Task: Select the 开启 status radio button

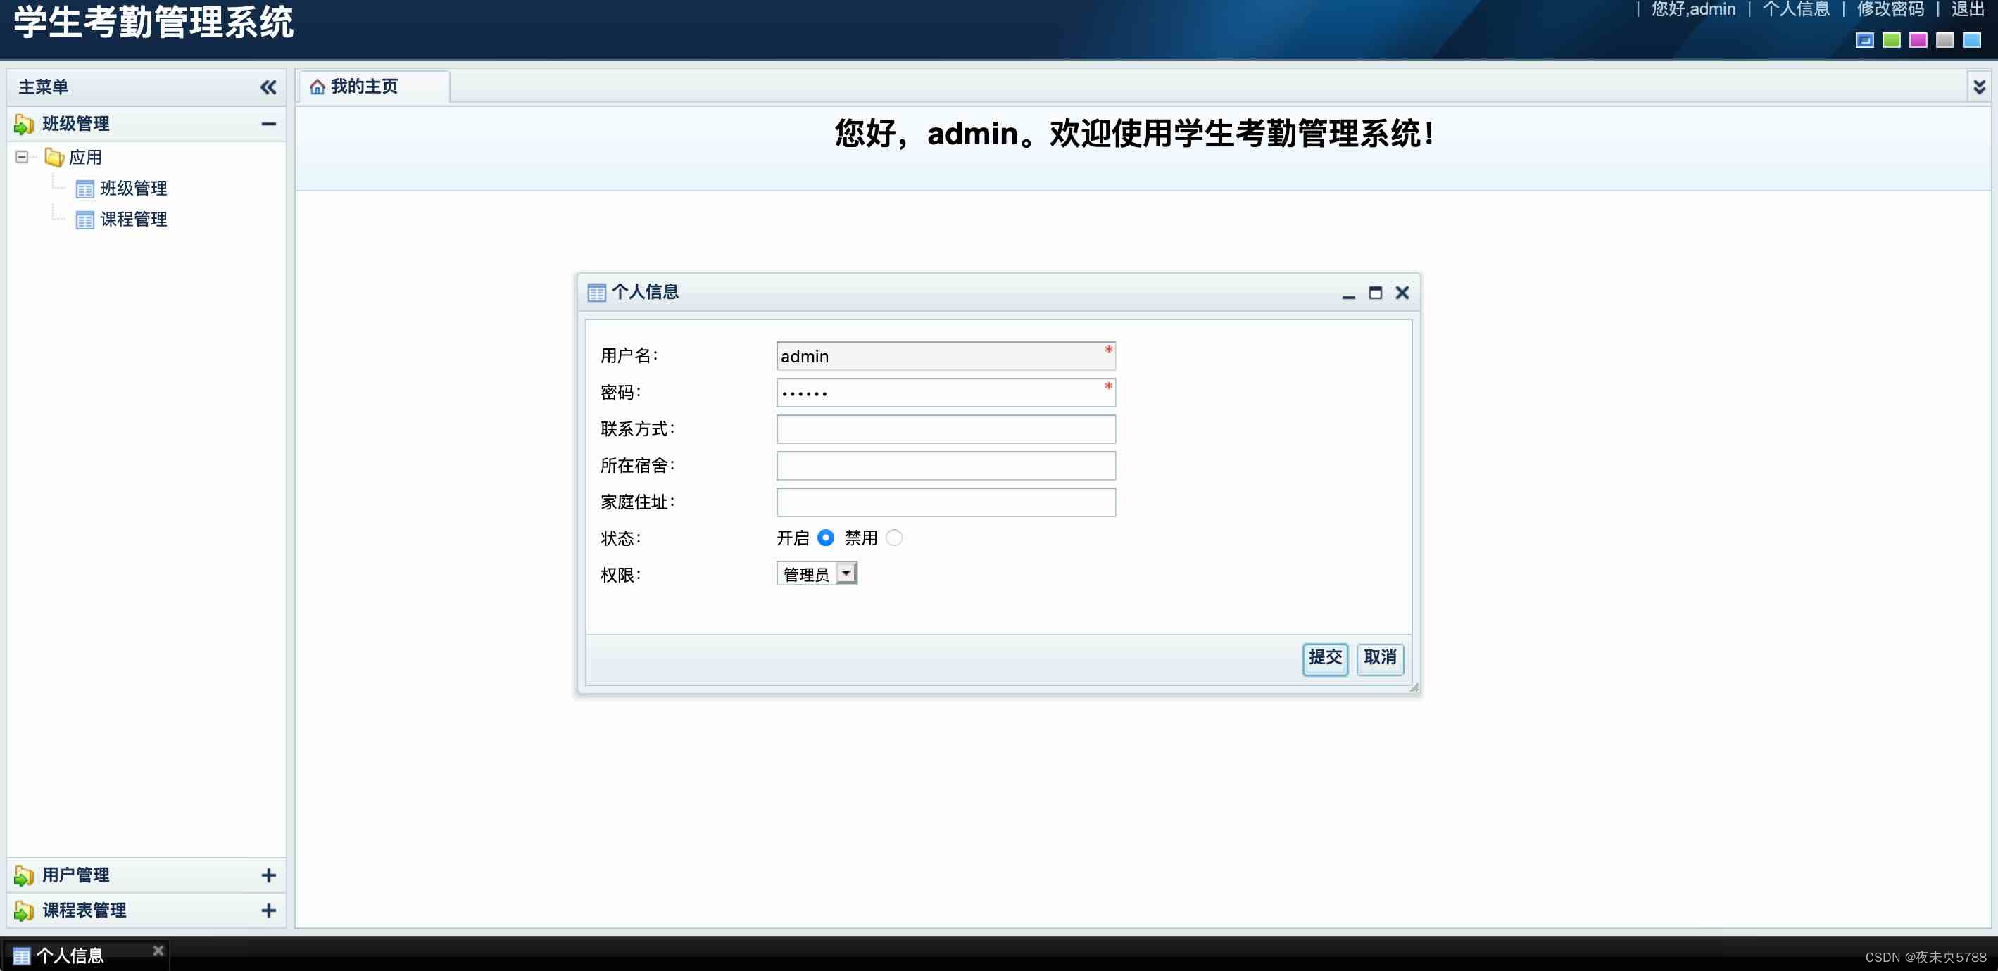Action: pyautogui.click(x=825, y=537)
